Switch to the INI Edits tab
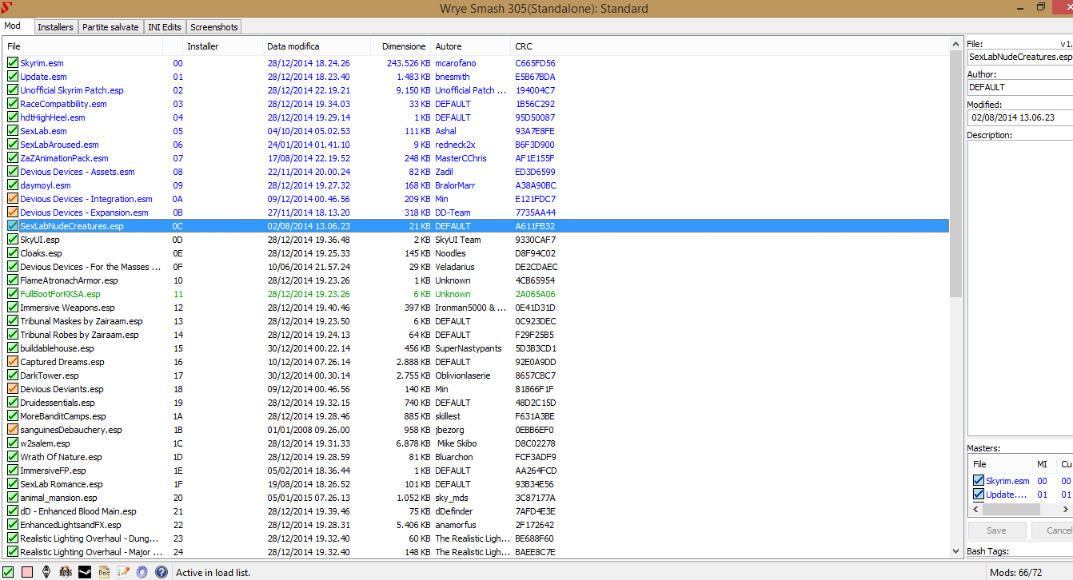This screenshot has width=1073, height=580. pos(165,27)
